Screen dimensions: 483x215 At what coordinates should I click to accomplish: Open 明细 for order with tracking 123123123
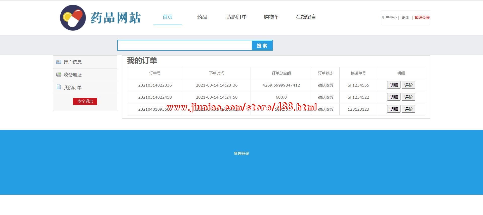tap(393, 109)
